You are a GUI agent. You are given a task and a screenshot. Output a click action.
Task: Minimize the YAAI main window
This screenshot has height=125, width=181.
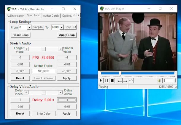(52, 9)
